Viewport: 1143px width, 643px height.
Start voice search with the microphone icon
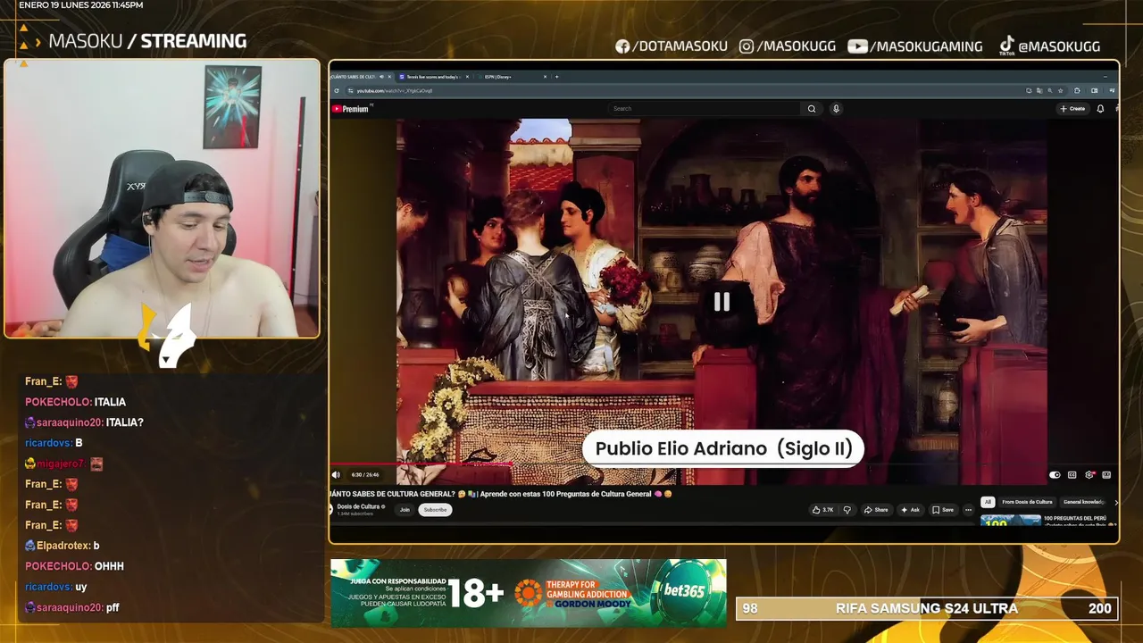pos(836,109)
